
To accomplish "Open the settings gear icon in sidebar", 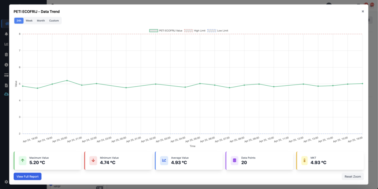I will [x=6, y=182].
